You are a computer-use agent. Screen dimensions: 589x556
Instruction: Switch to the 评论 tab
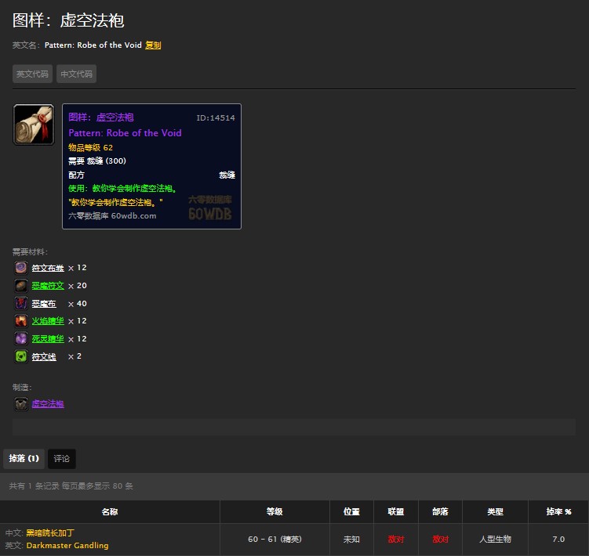point(62,459)
